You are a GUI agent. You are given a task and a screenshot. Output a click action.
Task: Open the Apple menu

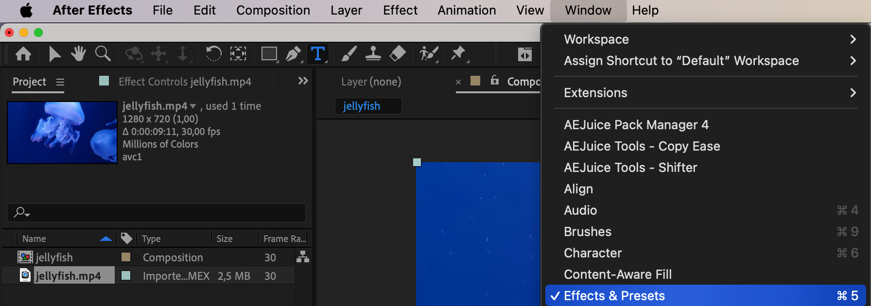point(26,10)
